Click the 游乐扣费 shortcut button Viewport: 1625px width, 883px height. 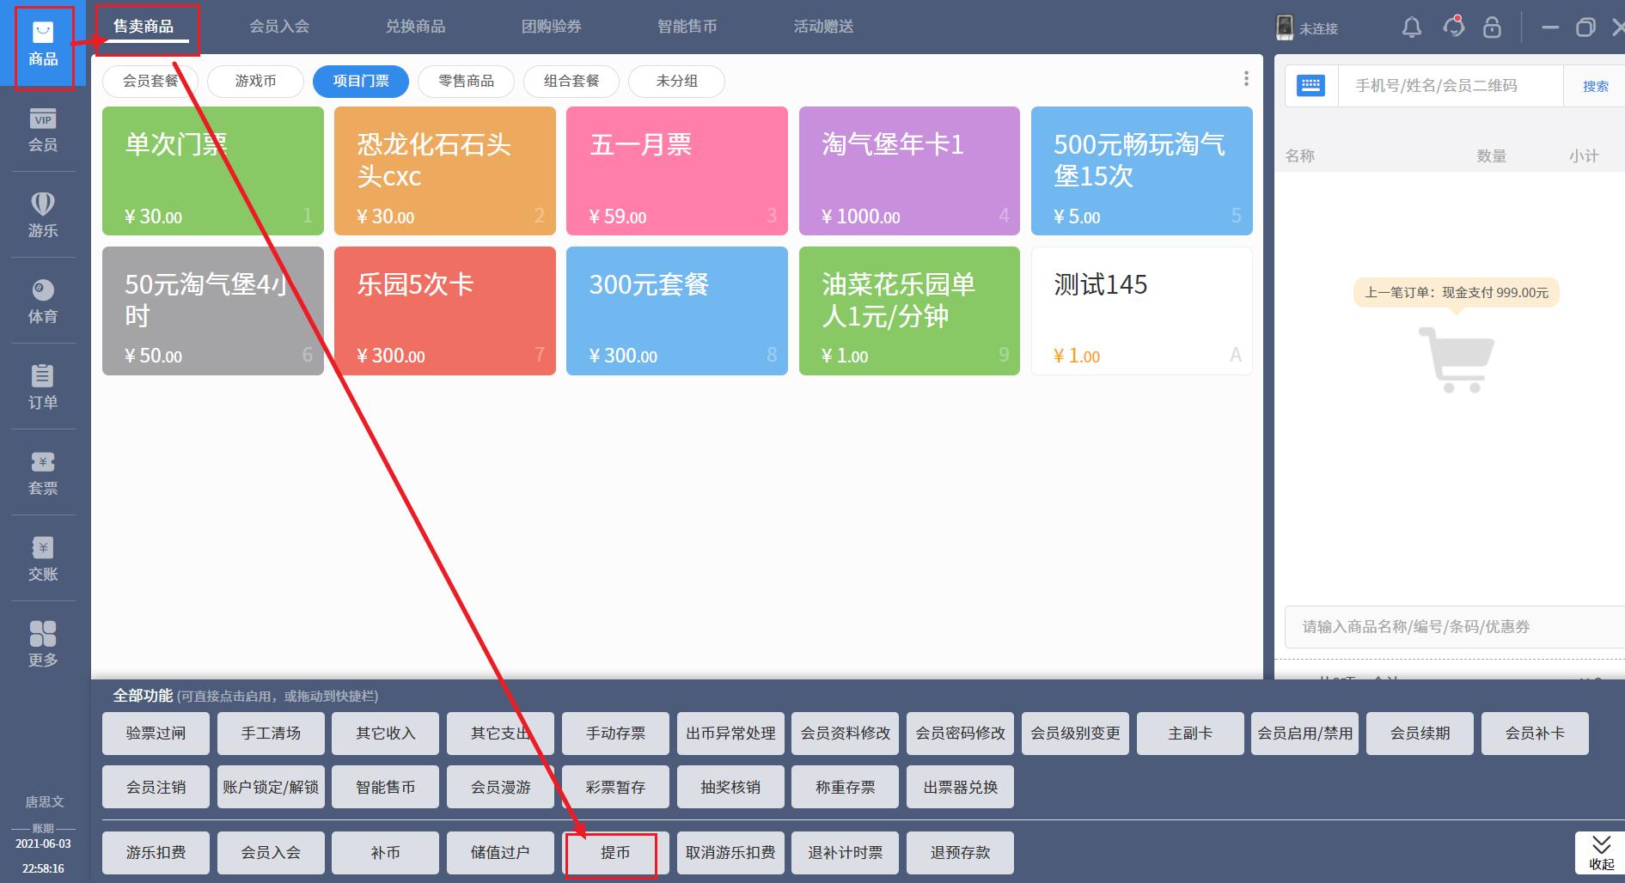[x=156, y=853]
